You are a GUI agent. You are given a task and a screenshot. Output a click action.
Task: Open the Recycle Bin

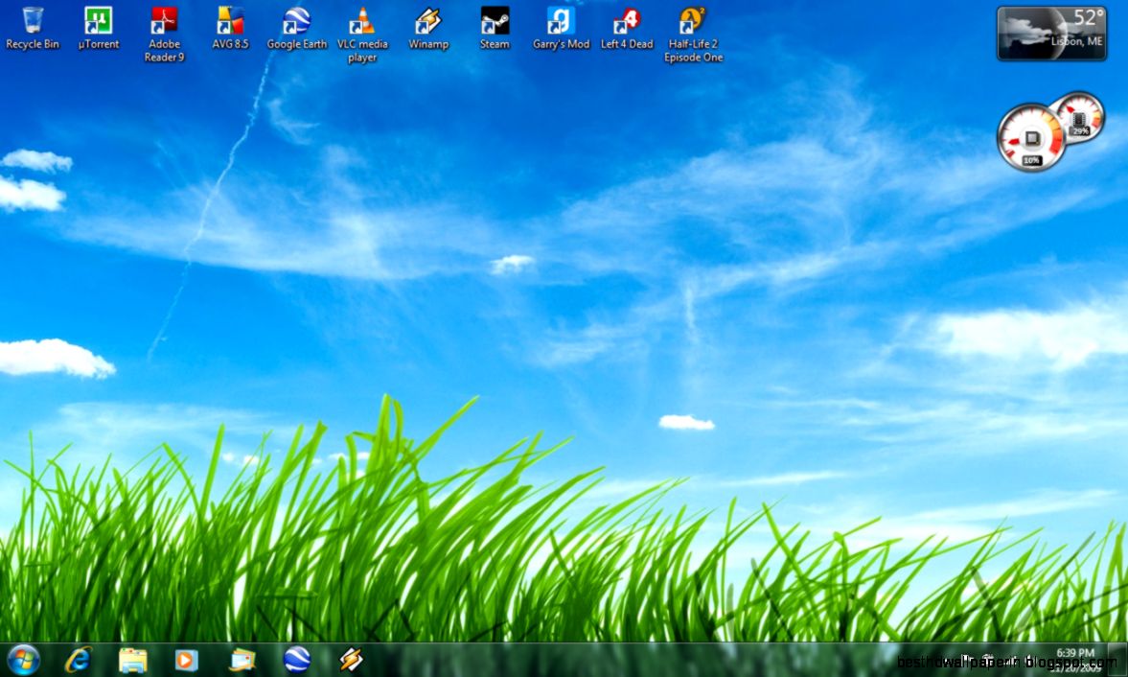pos(33,21)
